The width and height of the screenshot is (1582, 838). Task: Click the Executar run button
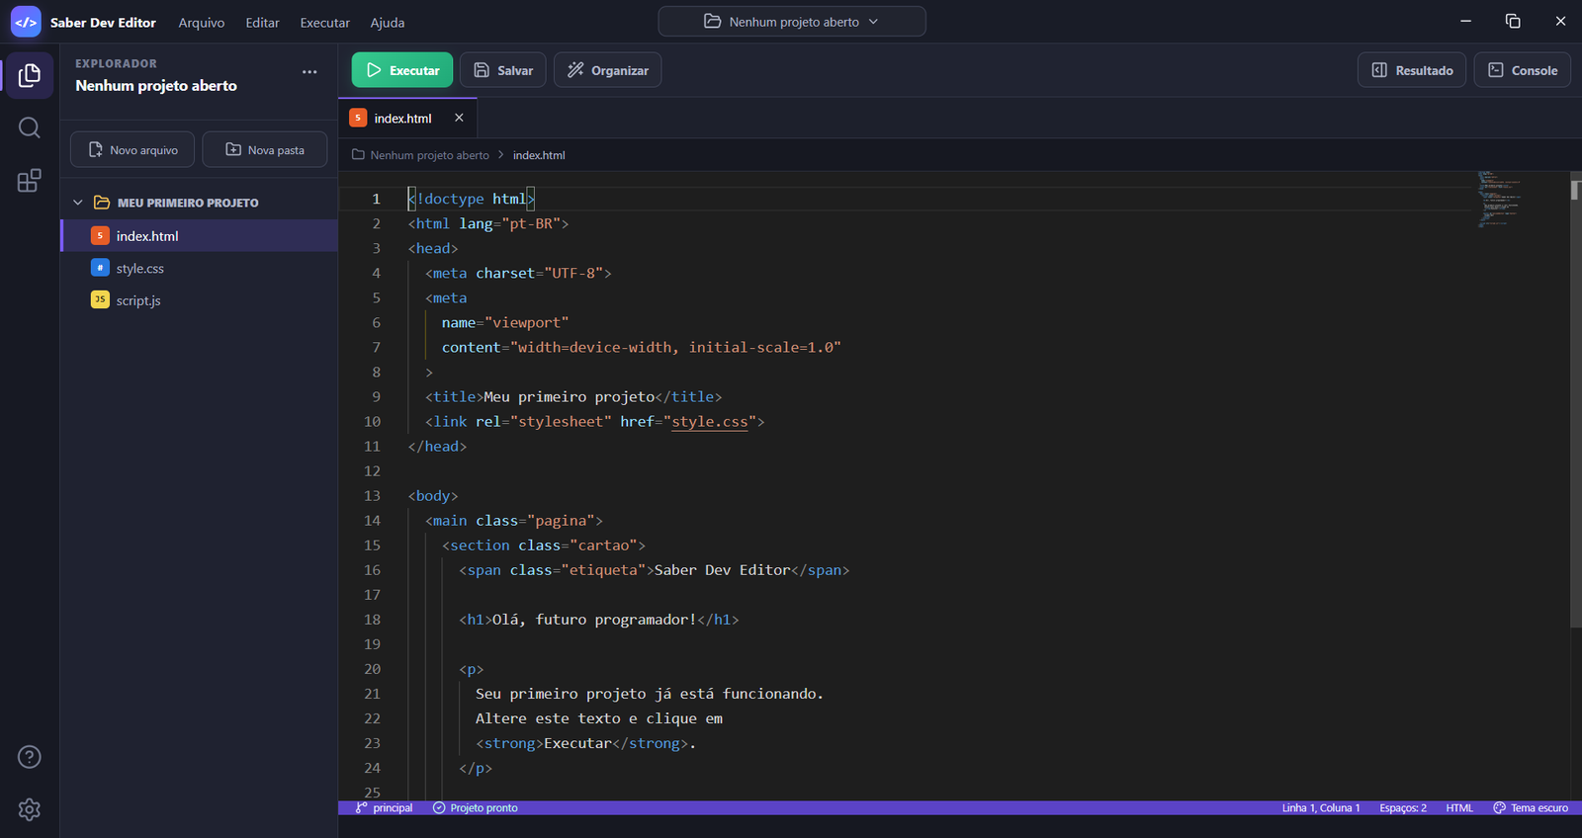coord(402,70)
